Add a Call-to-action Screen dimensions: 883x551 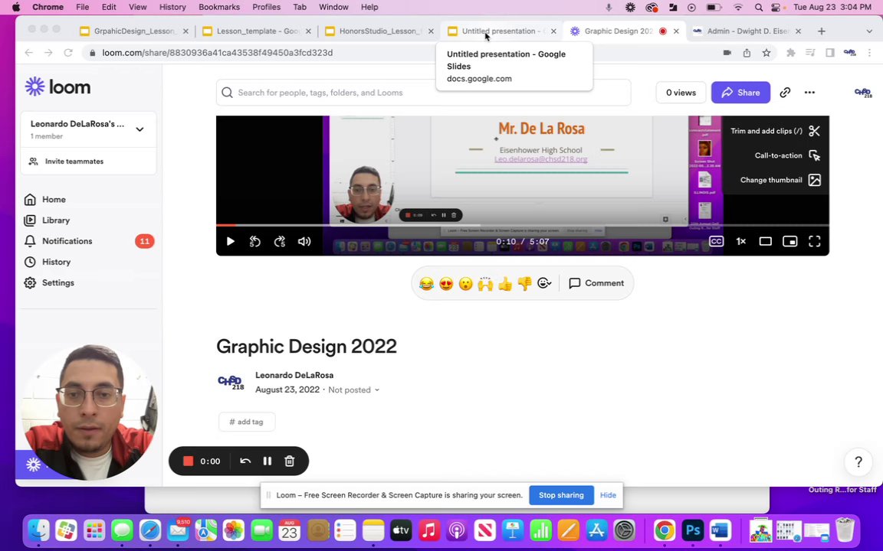pyautogui.click(x=786, y=155)
